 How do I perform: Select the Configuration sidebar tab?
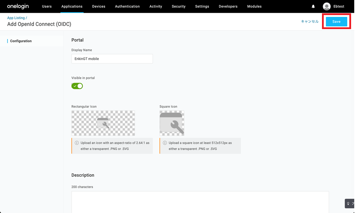tap(21, 41)
